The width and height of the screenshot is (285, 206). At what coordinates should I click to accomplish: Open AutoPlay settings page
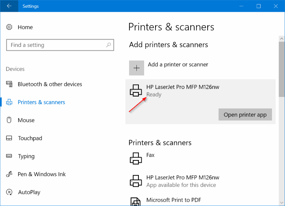click(29, 193)
